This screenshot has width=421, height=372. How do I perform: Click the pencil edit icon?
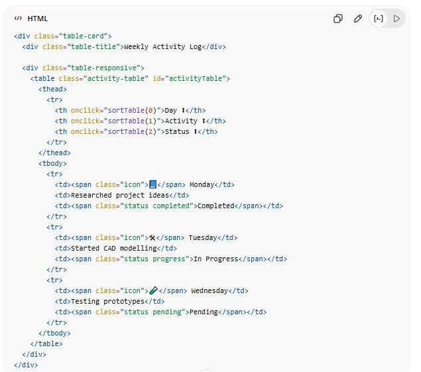pyautogui.click(x=358, y=19)
